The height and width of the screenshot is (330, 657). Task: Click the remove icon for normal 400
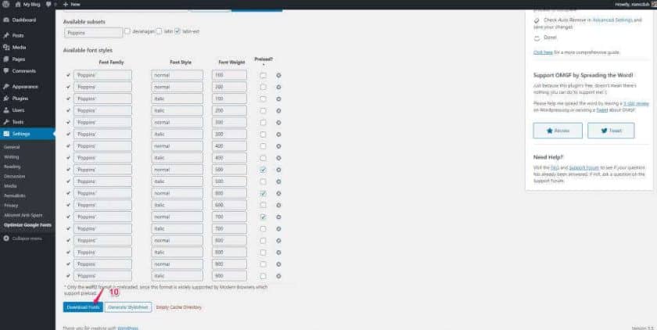pyautogui.click(x=278, y=146)
